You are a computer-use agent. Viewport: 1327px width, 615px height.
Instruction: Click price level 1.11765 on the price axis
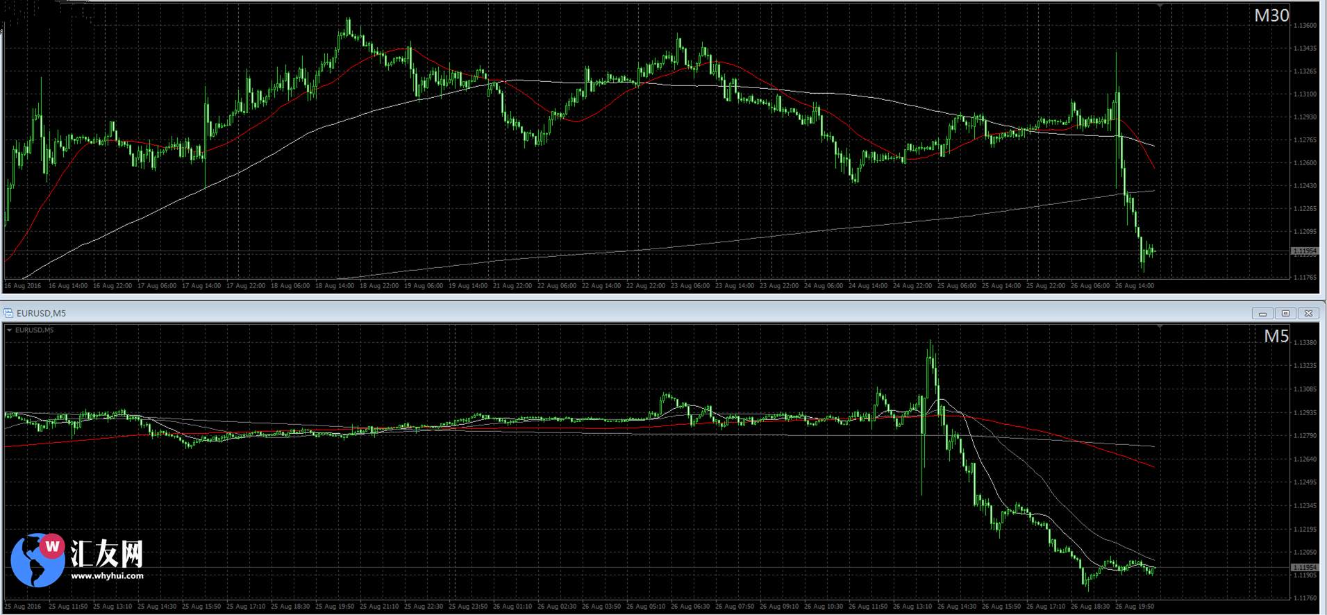pos(1305,278)
